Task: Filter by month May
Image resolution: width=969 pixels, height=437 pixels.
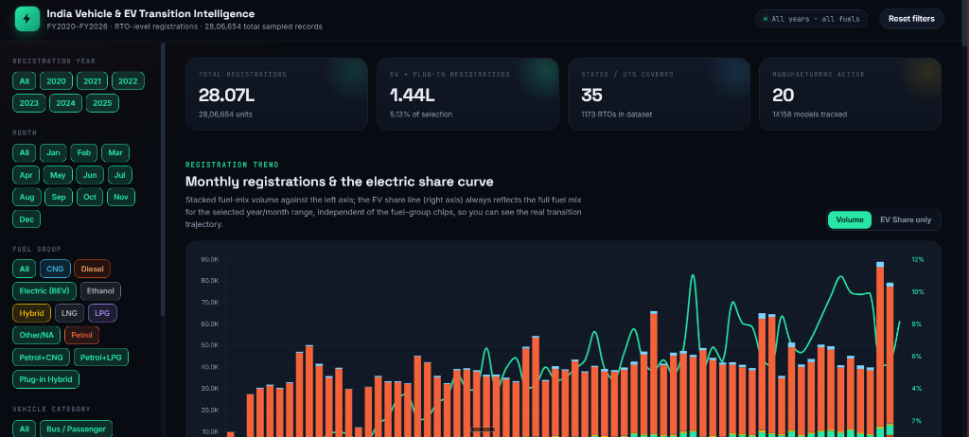Action: (58, 175)
